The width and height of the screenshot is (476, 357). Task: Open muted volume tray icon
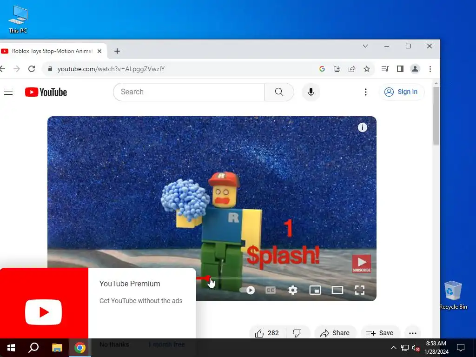[x=416, y=348]
